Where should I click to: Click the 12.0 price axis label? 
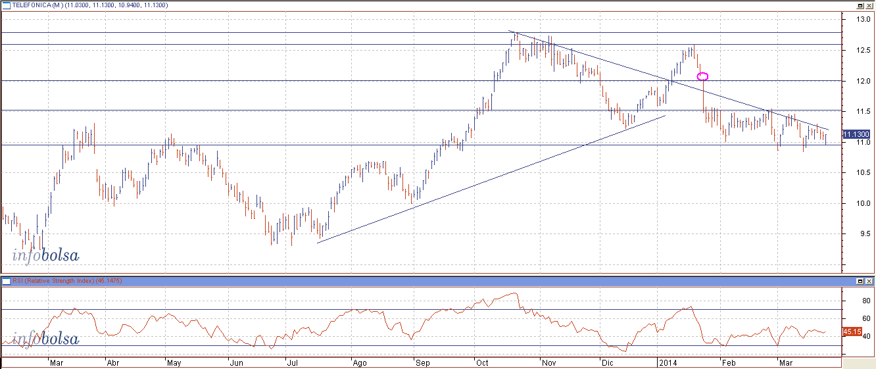coord(862,81)
